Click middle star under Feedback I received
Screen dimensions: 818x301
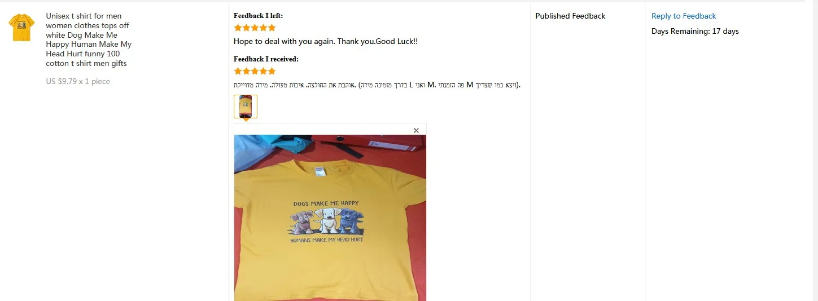coord(255,71)
